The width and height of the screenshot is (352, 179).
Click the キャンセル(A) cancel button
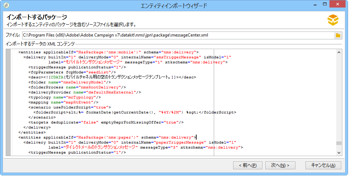click(x=323, y=165)
